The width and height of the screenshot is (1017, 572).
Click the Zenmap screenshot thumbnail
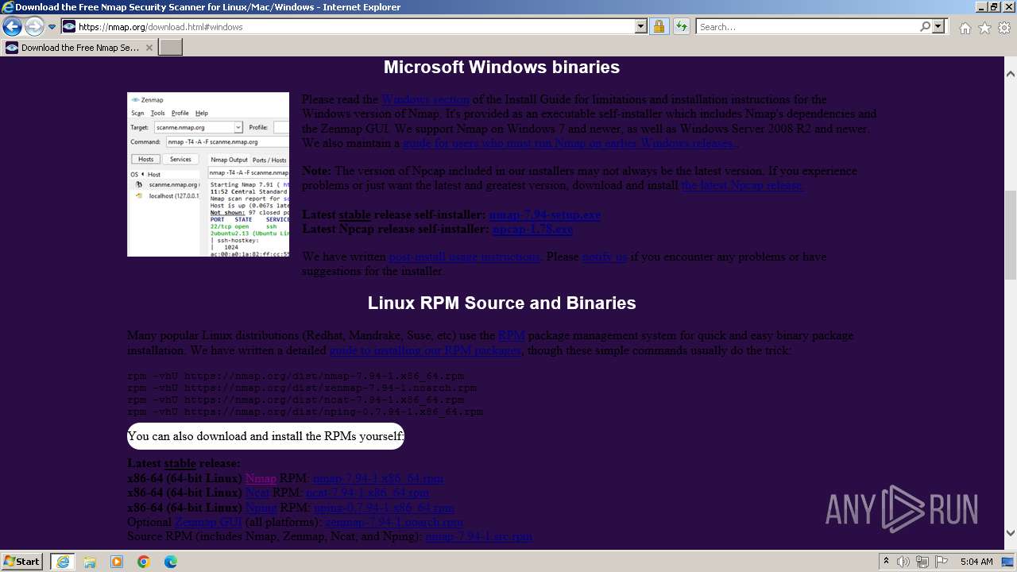click(208, 174)
